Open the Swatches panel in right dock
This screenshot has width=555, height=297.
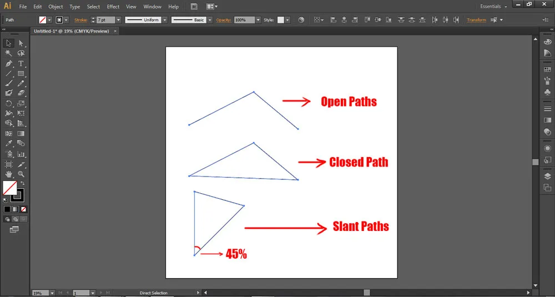click(547, 69)
